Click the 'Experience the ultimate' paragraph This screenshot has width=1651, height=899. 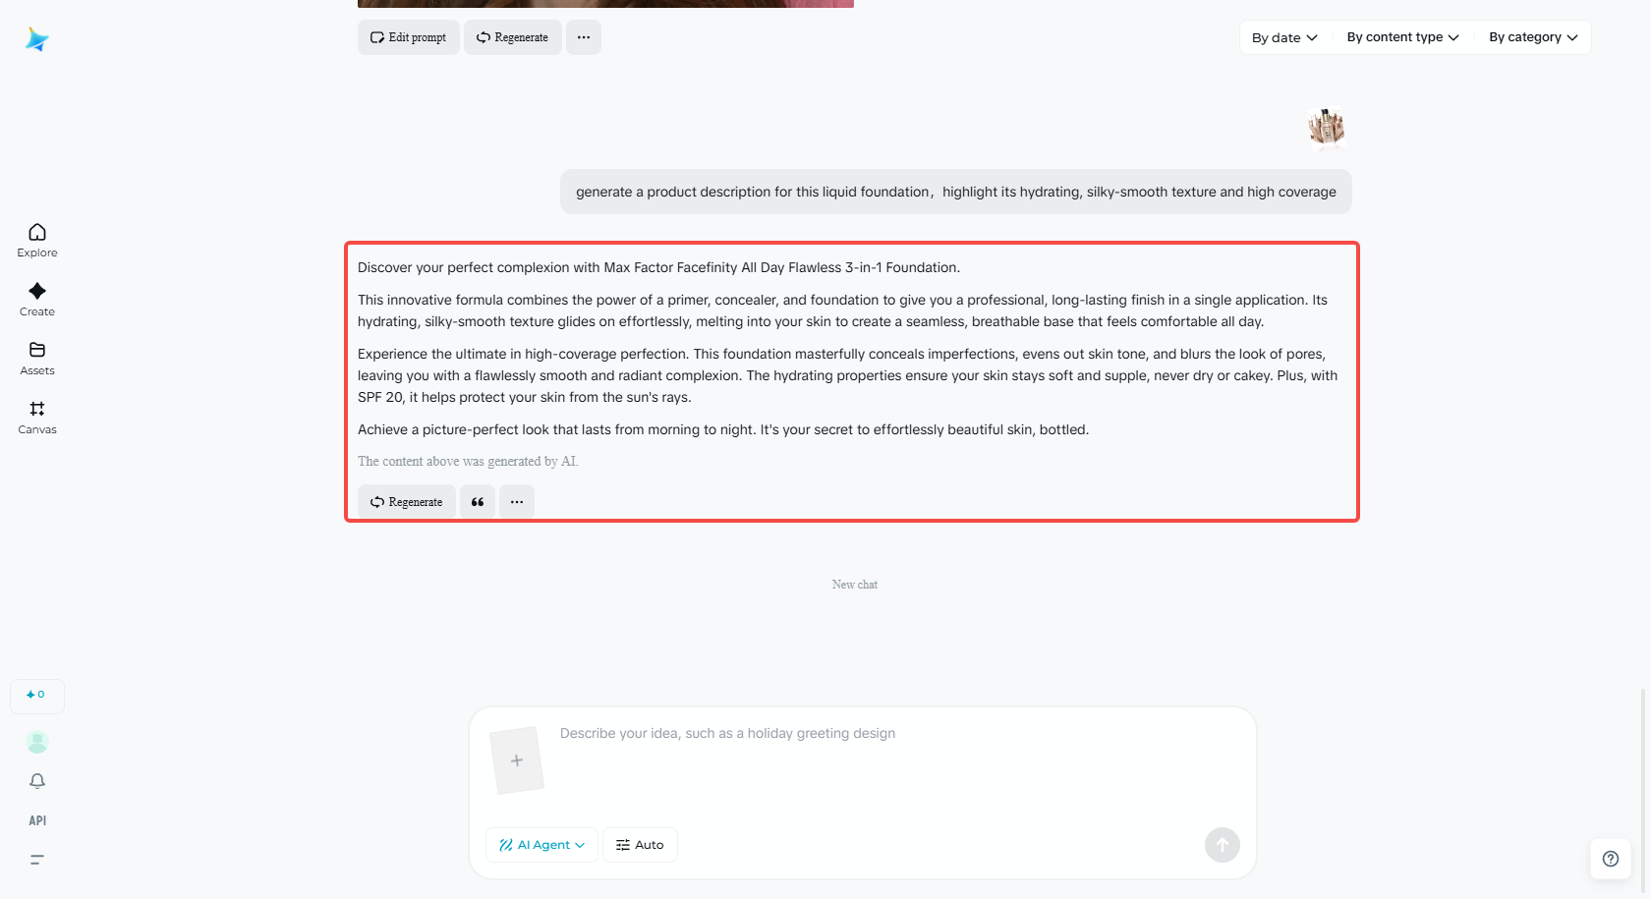click(x=847, y=375)
